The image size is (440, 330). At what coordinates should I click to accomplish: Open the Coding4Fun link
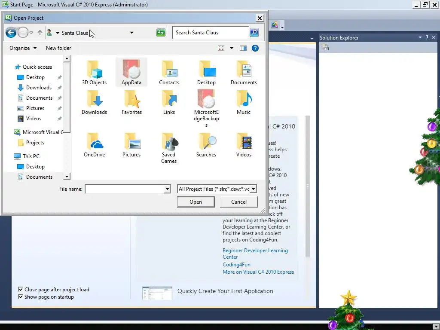click(236, 264)
